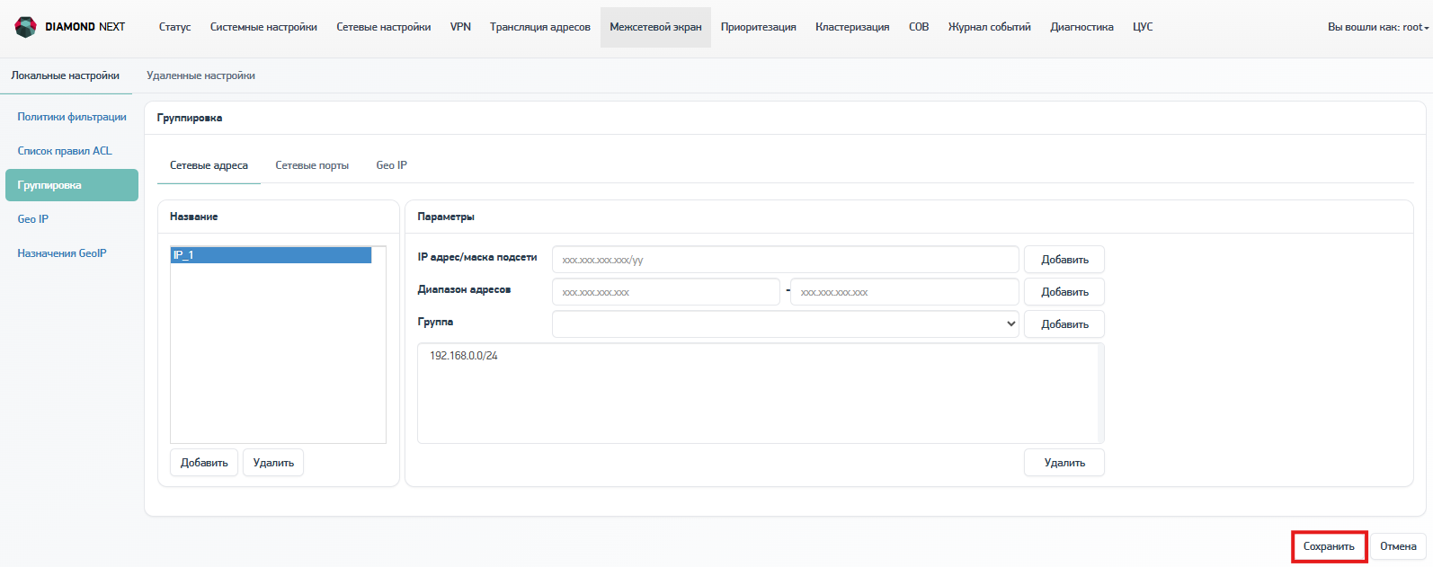Go to the VPN section
This screenshot has width=1433, height=567.
[x=460, y=27]
